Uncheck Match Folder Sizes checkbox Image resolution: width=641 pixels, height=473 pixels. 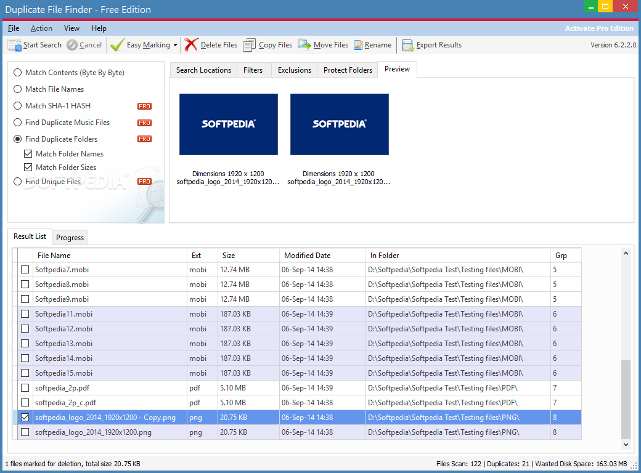(28, 168)
